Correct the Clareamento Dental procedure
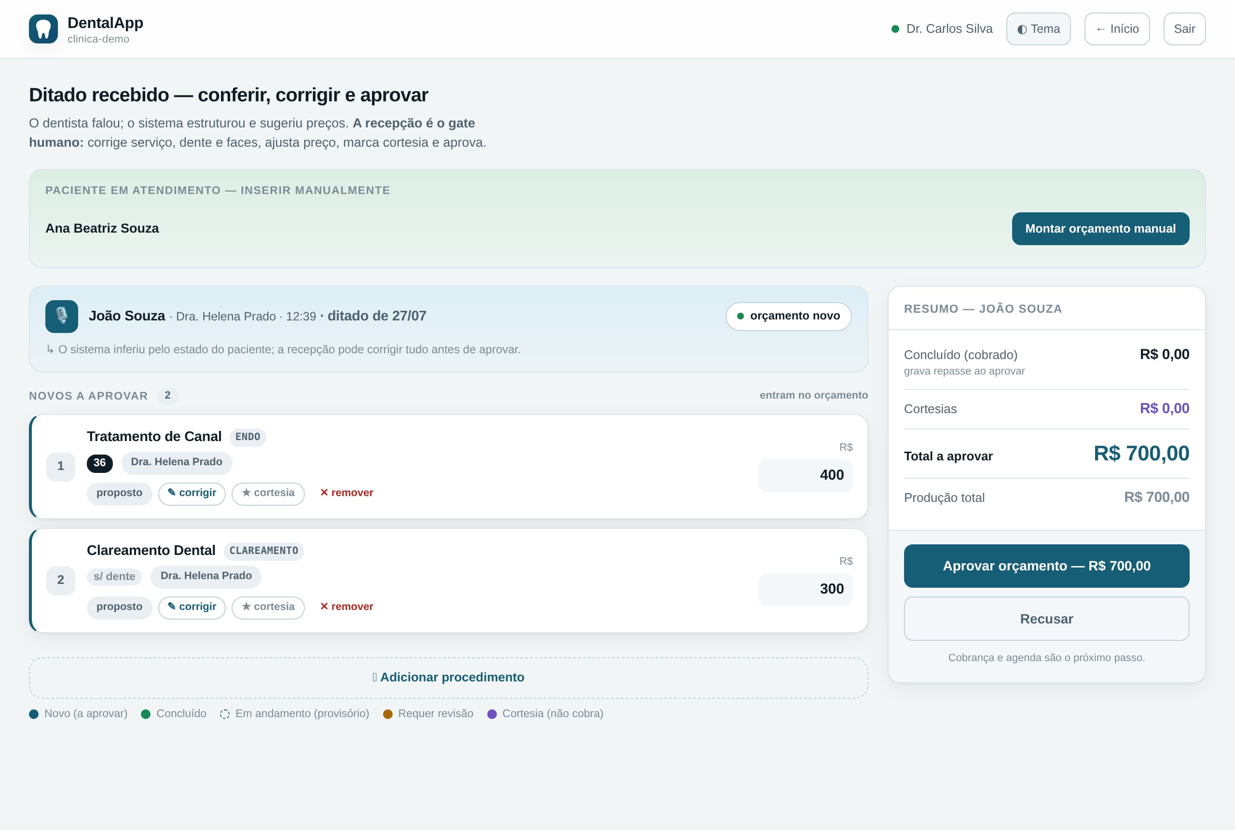 click(x=192, y=607)
